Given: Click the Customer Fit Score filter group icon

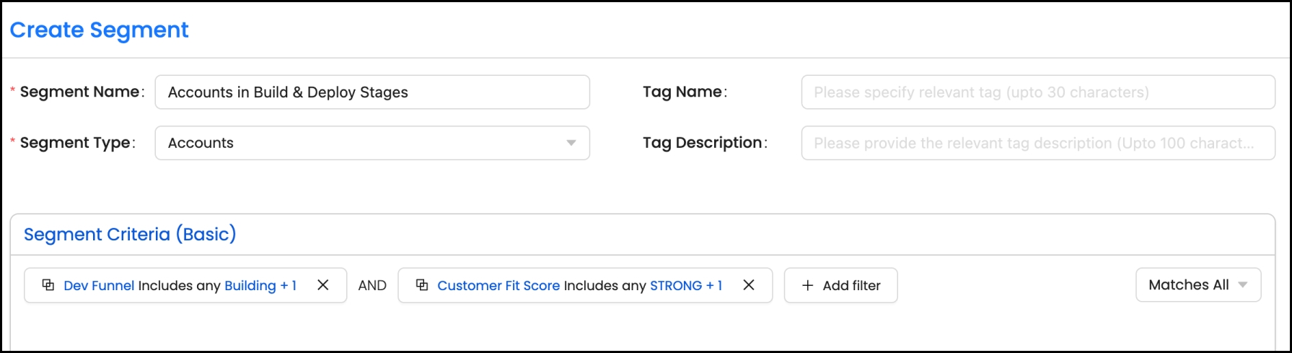Looking at the screenshot, I should click(x=422, y=285).
